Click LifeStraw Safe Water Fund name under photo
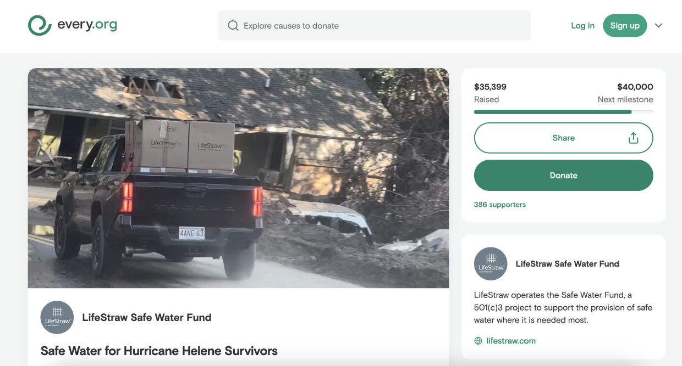The image size is (682, 366). tap(146, 317)
